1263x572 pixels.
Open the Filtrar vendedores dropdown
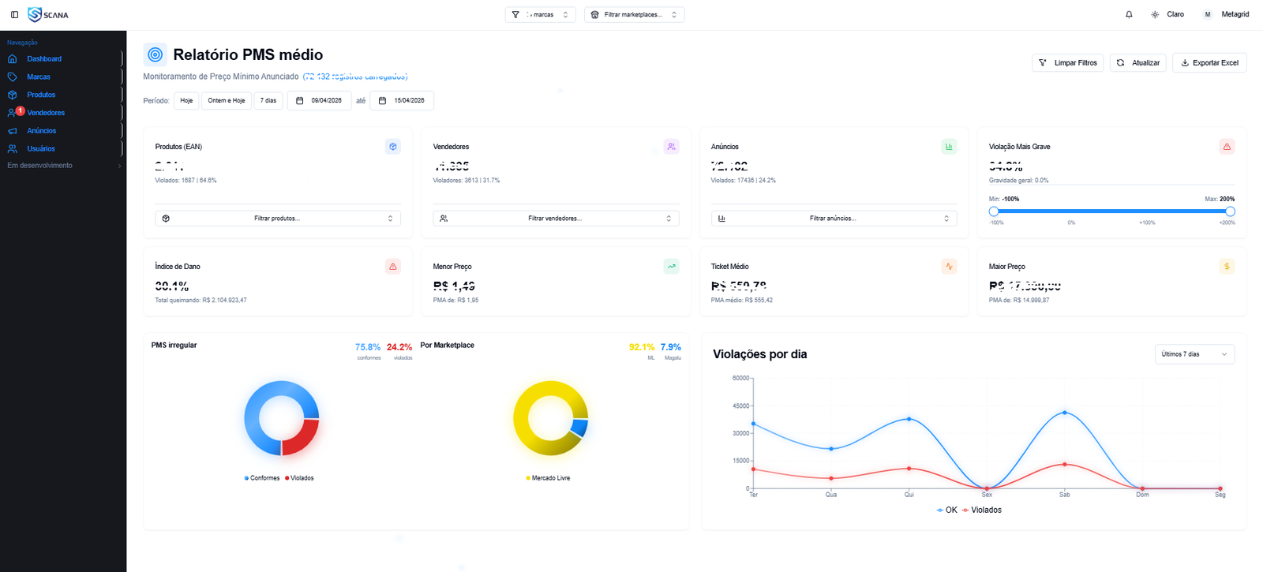coord(556,219)
